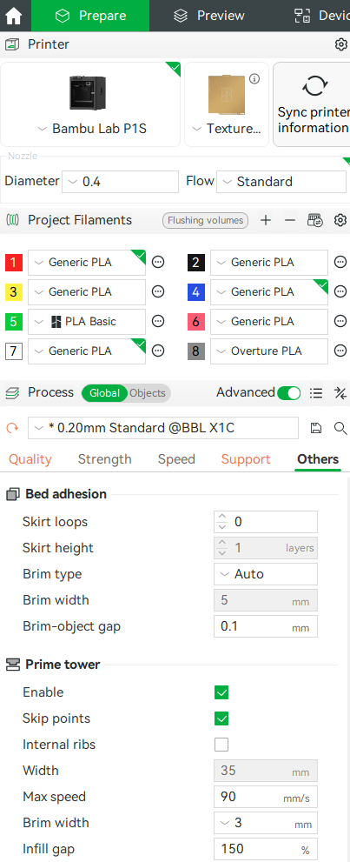Switch to the Strength tab
350x862 pixels.
pyautogui.click(x=105, y=459)
